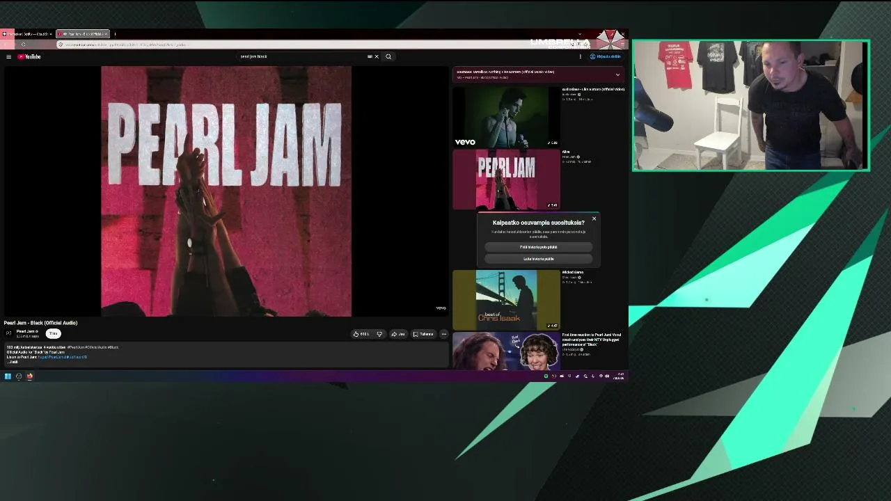Viewport: 891px width, 501px height.
Task: Expand the playlist panel chevron
Action: coord(617,74)
